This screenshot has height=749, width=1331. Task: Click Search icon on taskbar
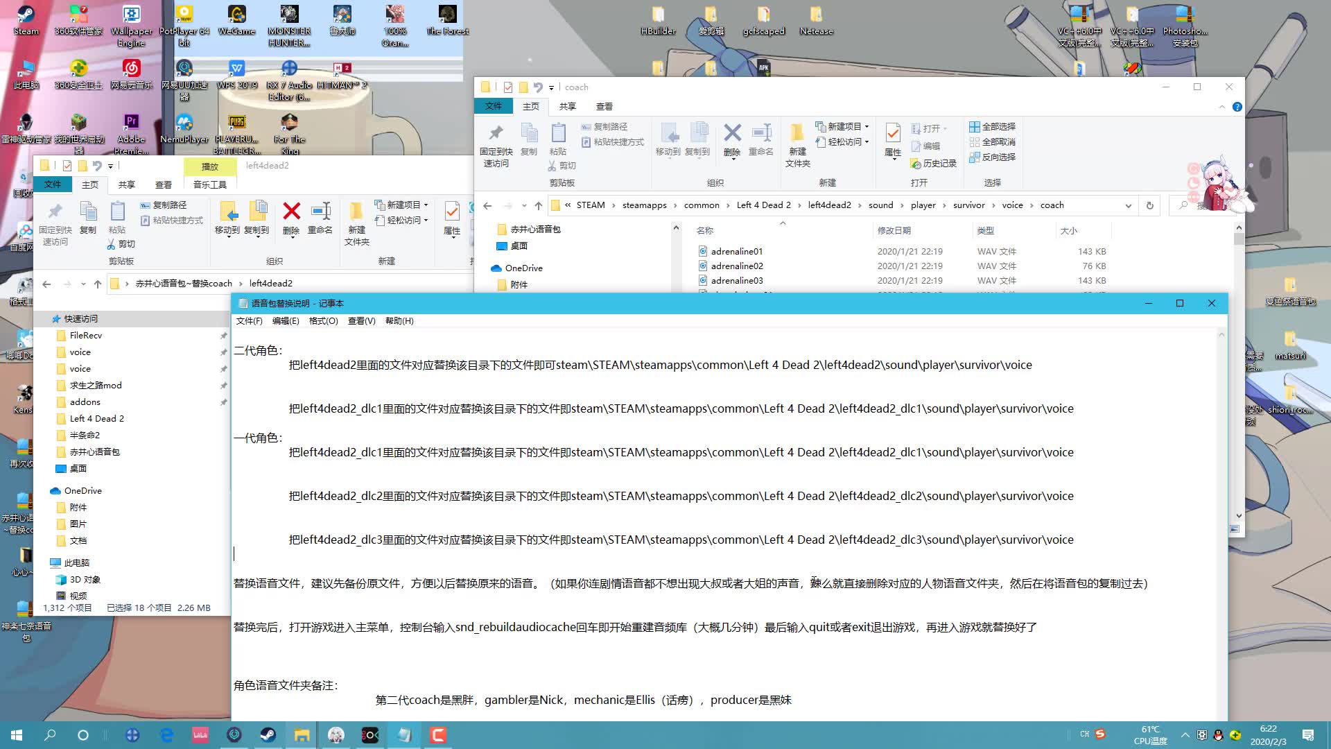(50, 735)
